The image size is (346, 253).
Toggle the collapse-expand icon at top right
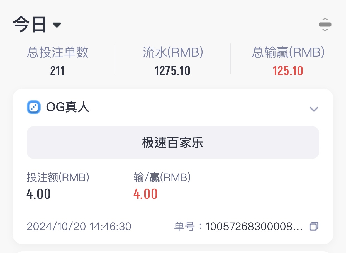click(325, 25)
